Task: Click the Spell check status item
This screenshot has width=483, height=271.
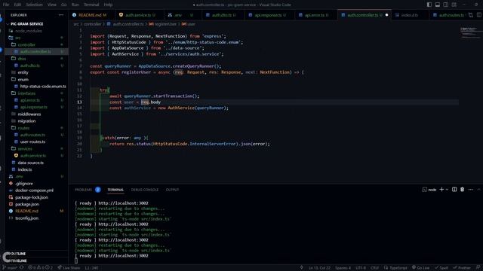Action: (x=441, y=268)
